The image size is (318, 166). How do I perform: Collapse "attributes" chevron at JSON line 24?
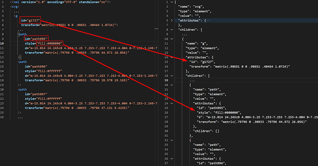(172, 104)
